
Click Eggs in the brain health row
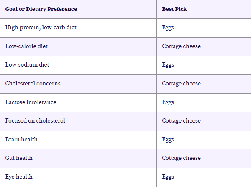168,139
